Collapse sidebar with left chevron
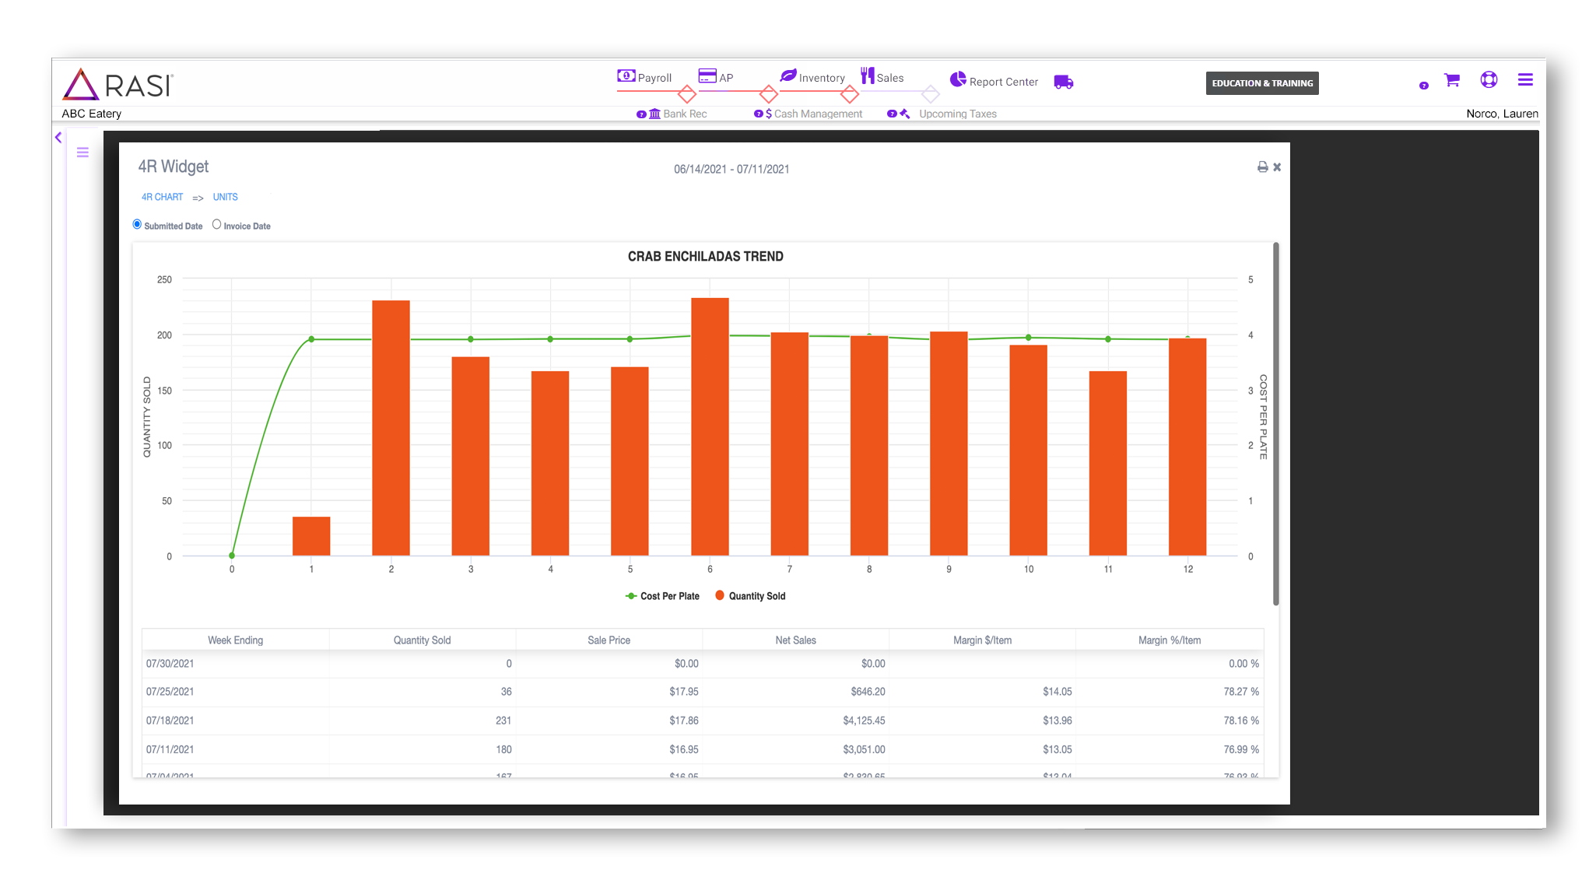This screenshot has height=887, width=1596. 58,138
